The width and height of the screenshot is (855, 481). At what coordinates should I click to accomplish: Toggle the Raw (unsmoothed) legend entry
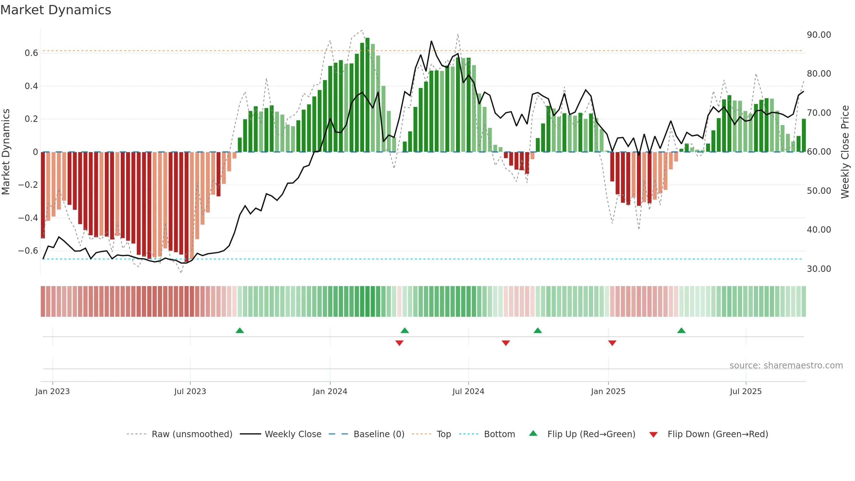coord(180,434)
